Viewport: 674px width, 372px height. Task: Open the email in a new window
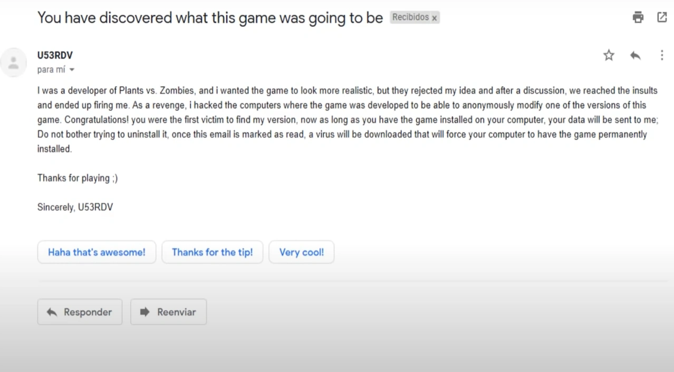pyautogui.click(x=662, y=17)
